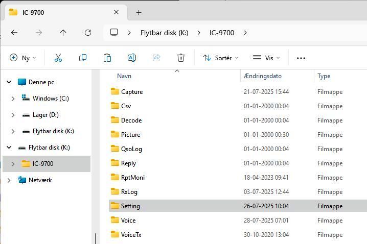Click the Picture folder icon
The image size is (367, 244).
(x=114, y=134)
